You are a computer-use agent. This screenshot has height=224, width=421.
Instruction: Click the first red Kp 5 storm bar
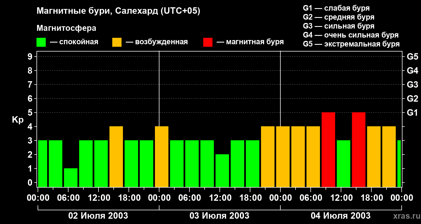click(328, 150)
